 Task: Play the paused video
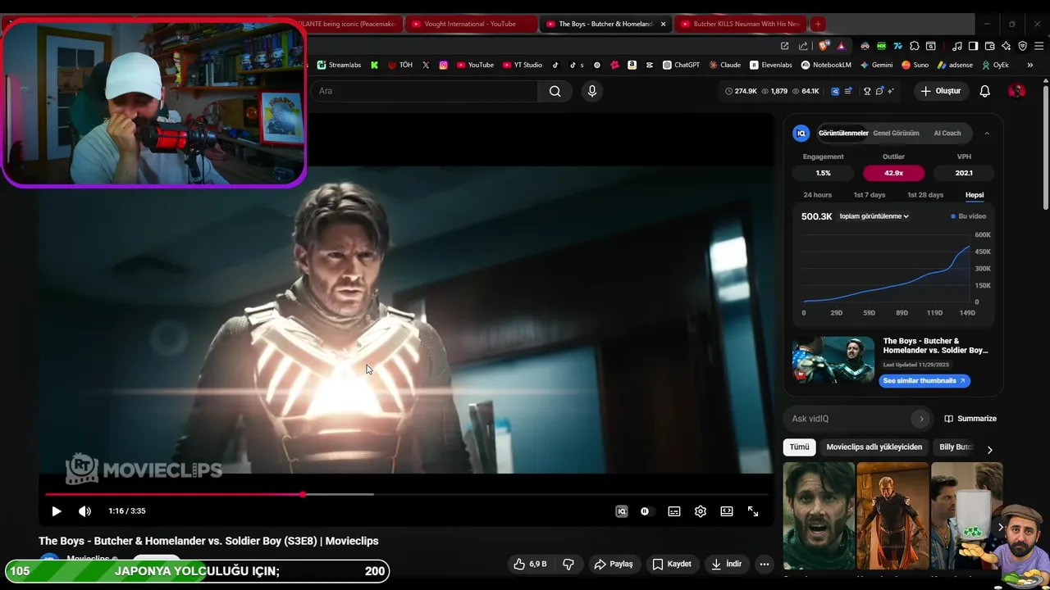57,511
